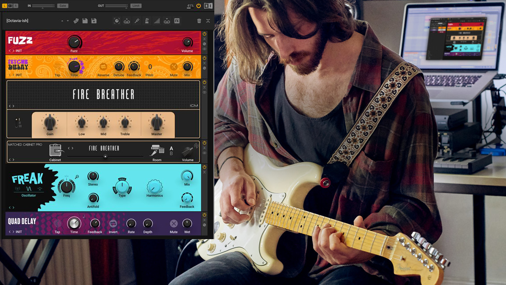Open the metronome tool in toolbar
The image size is (506, 285).
tap(147, 21)
